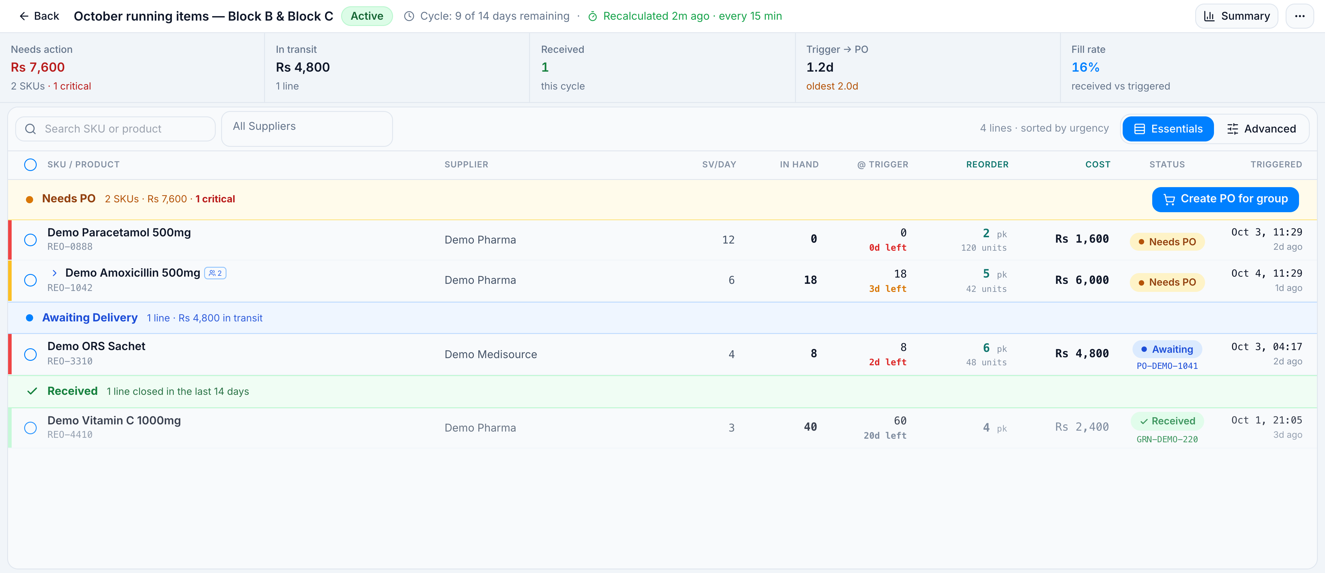
Task: Click the SUPPLIER column header
Action: click(466, 165)
